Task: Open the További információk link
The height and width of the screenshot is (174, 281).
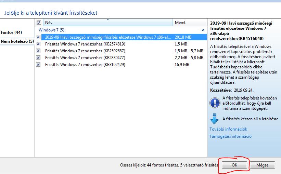Action: 228,129
